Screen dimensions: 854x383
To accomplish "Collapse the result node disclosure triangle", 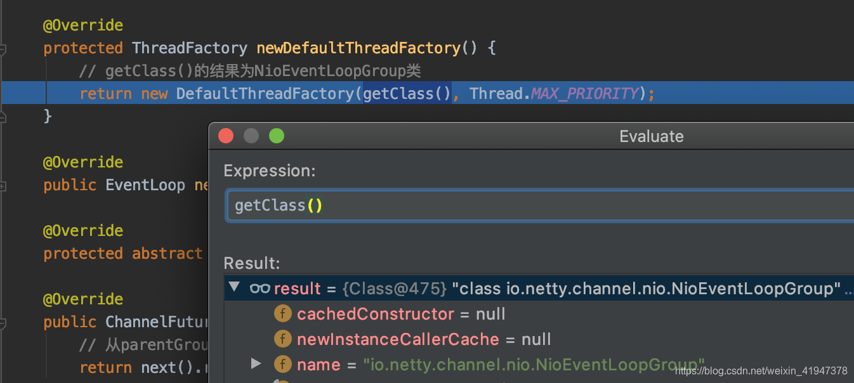I will tap(234, 288).
